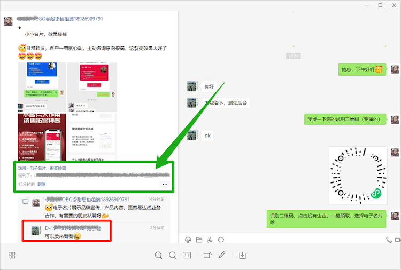Open chat history bubble icon
Screen dimensions: 401x270
pos(221,240)
